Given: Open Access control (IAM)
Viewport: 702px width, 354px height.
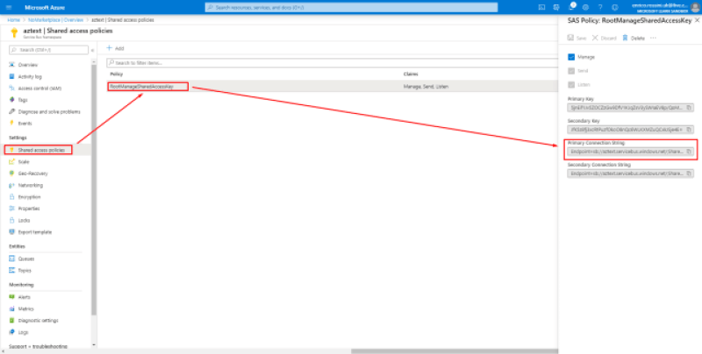Looking at the screenshot, I should [x=39, y=88].
